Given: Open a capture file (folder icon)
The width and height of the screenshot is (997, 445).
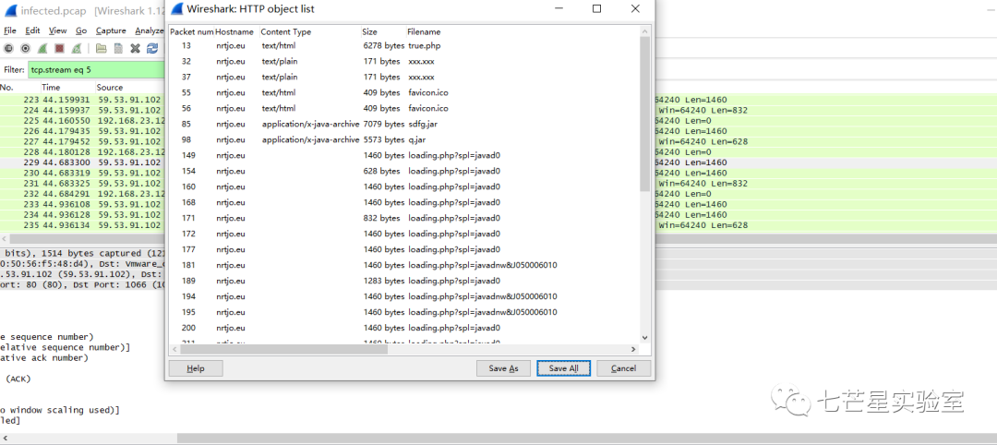Looking at the screenshot, I should (x=102, y=48).
